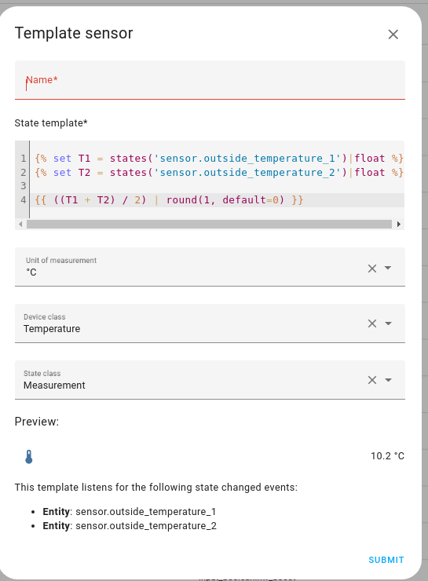
Task: Clear the Device class selection
Action: click(372, 323)
